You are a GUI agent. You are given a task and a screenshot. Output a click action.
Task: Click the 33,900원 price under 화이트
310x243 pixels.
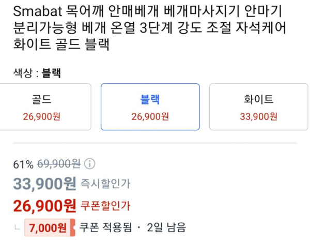click(258, 116)
